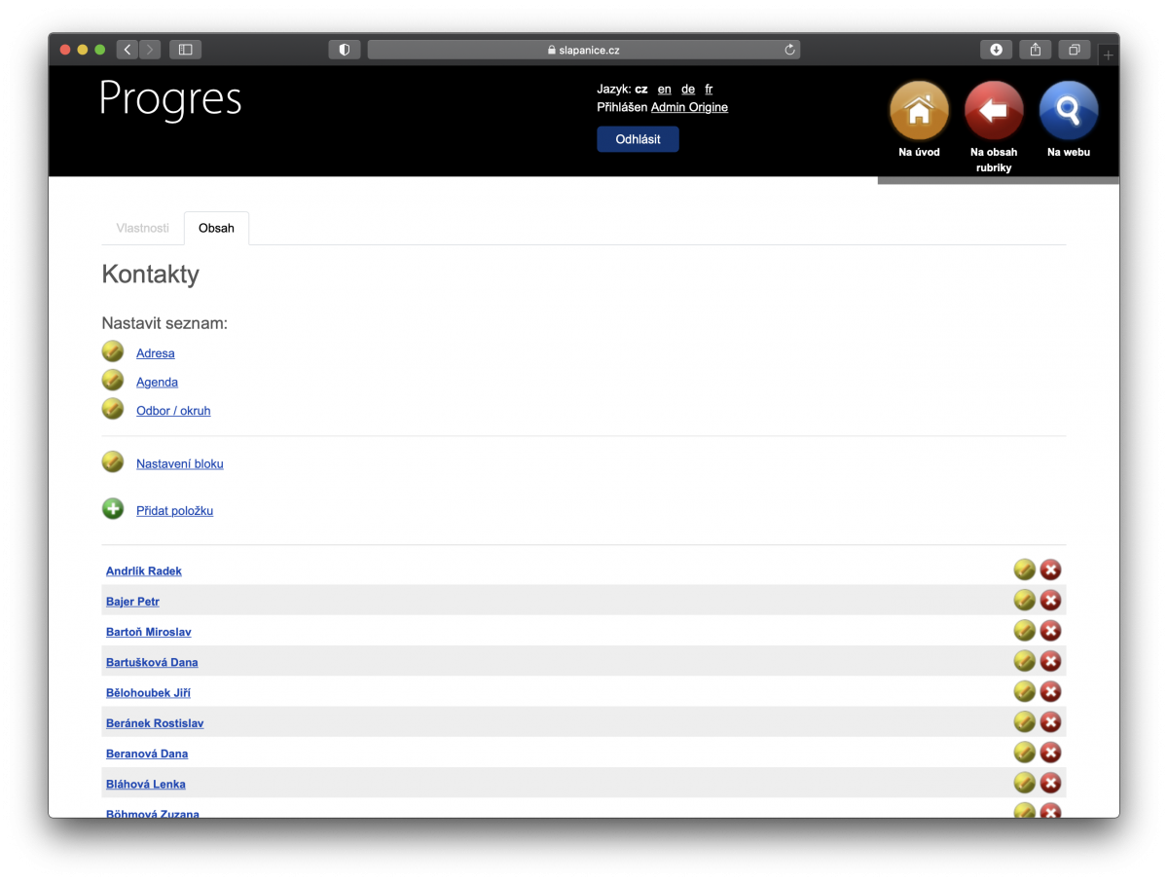This screenshot has width=1168, height=882.
Task: Click the Safari address bar showing slapanice.cz
Action: tap(583, 50)
